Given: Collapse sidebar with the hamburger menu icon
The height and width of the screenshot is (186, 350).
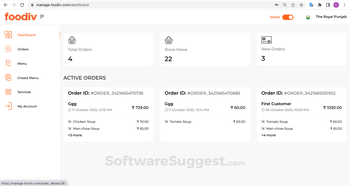Looking at the screenshot, I should point(42,17).
